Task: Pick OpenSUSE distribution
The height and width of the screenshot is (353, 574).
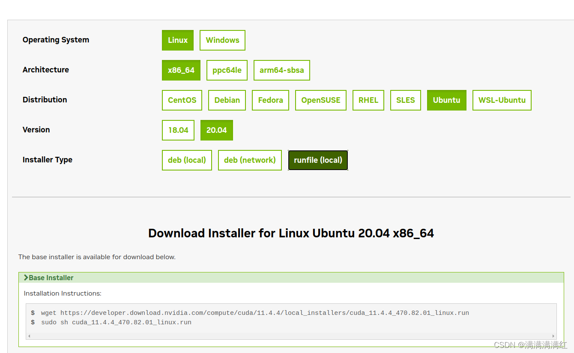Action: (321, 100)
